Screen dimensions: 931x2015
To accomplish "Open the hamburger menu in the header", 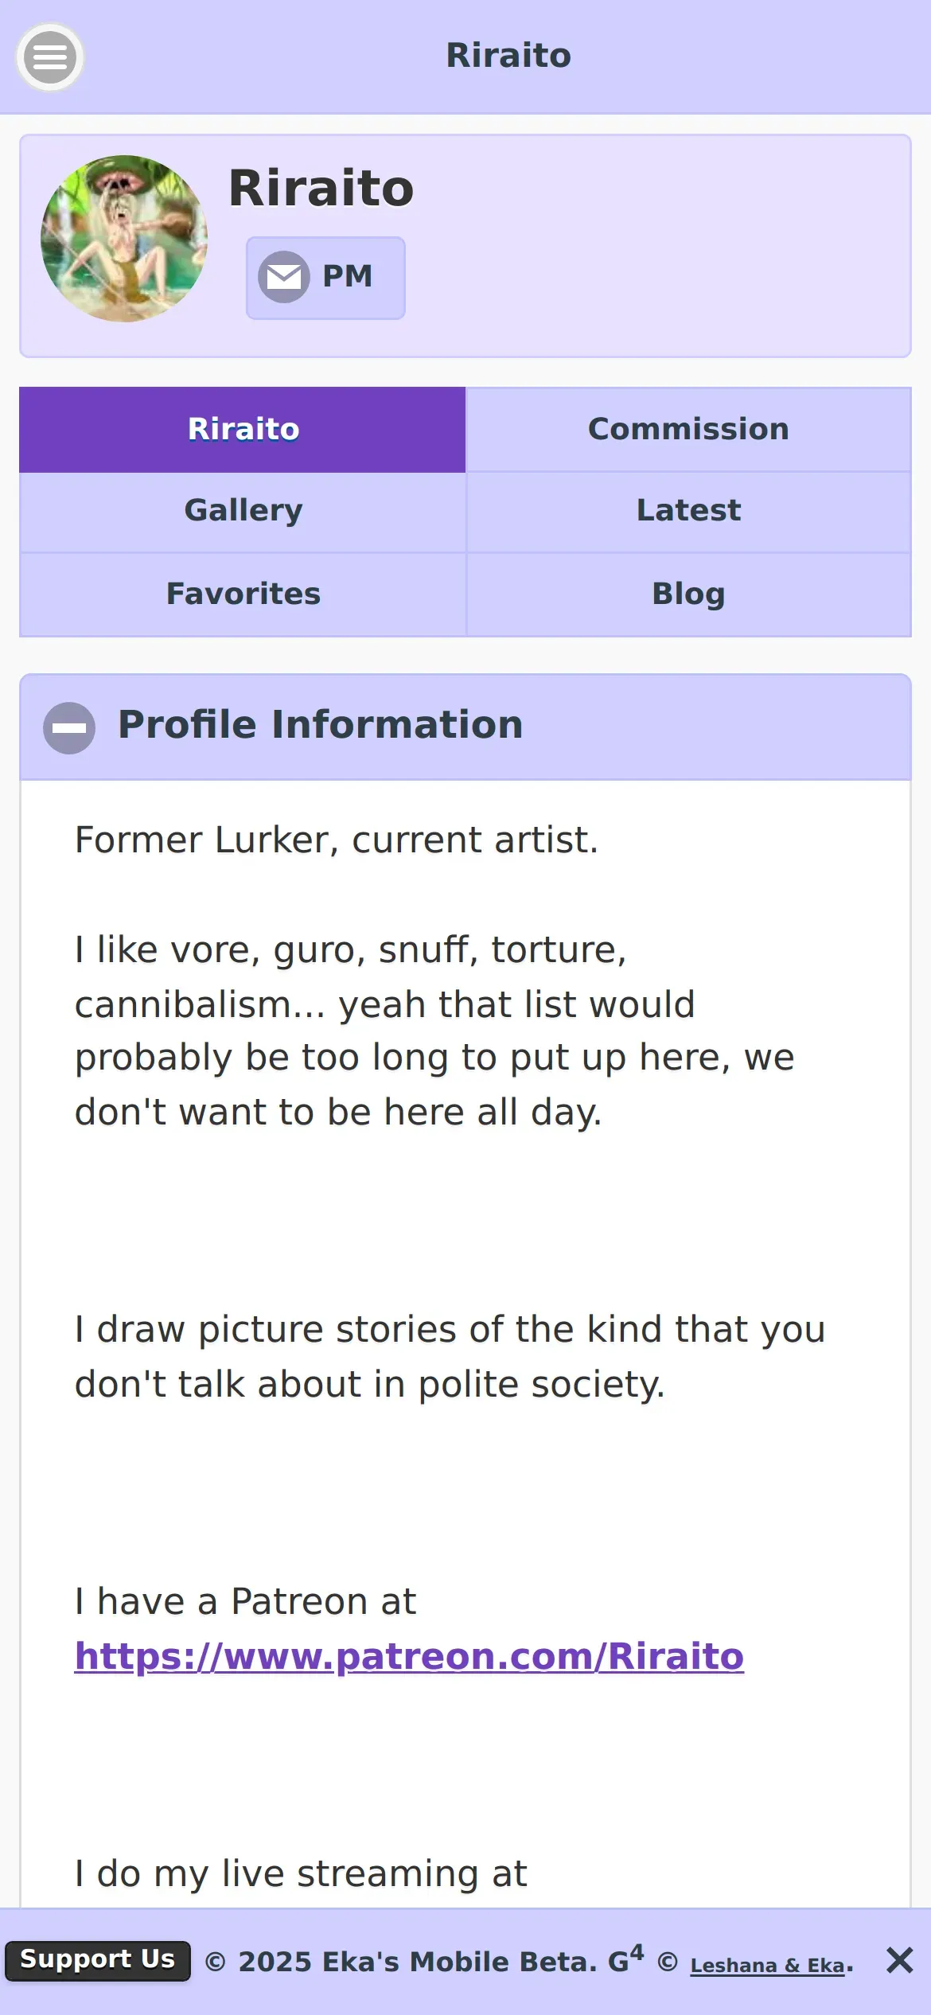I will tap(49, 57).
